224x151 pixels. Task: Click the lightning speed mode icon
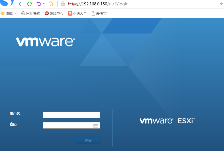pyautogui.click(x=221, y=4)
